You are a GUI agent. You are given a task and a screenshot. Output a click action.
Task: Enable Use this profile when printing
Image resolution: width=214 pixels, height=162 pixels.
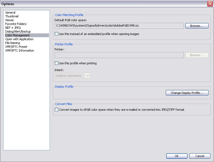pyautogui.click(x=56, y=63)
